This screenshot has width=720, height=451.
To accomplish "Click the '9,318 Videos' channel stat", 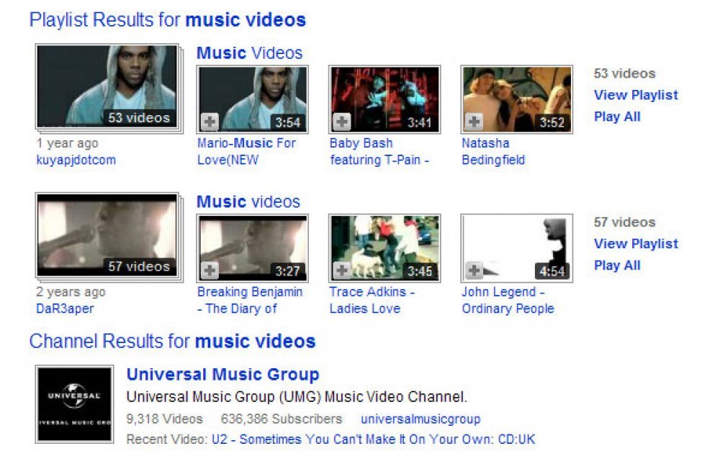I will pyautogui.click(x=164, y=419).
